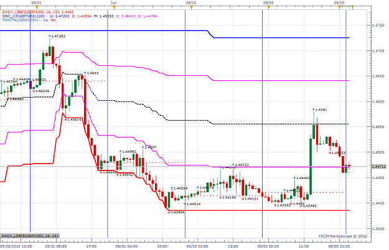Image resolution: width=389 pixels, height=250 pixels.
Task: Click the down fractal label 1.43982
Action: click(309, 206)
